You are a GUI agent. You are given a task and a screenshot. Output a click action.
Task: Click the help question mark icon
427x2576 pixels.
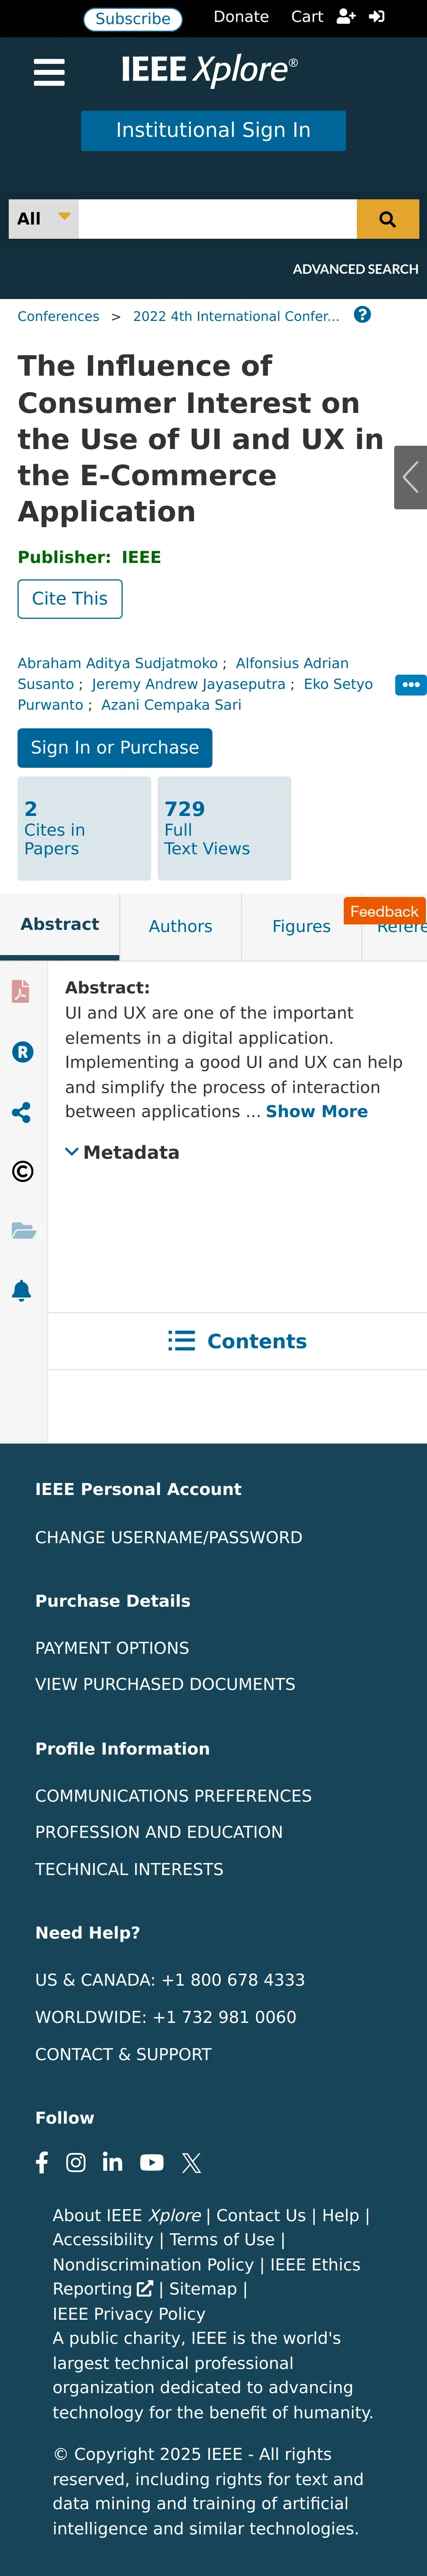(x=362, y=315)
